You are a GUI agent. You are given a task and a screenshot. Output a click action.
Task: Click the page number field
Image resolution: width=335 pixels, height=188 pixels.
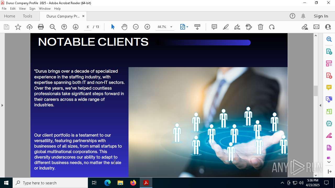88,27
